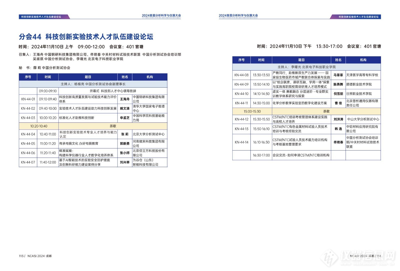
Task: Click host row '主持人: 杨植岗 中国分析测试协会副理事长'
Action: click(93, 84)
